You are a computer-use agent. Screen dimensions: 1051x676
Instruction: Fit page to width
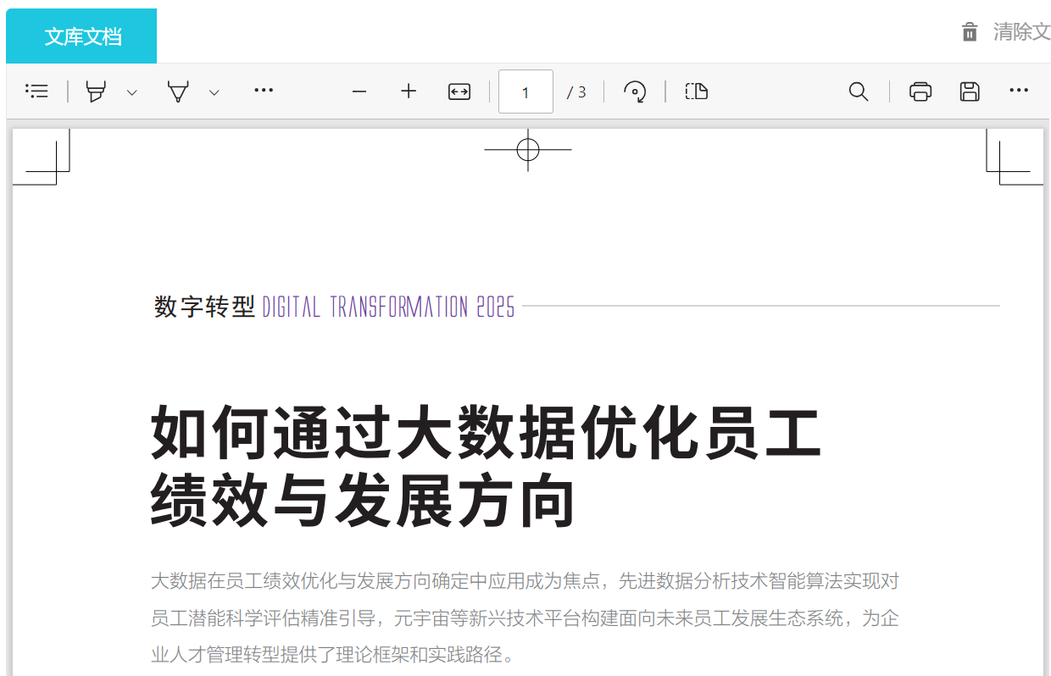[x=459, y=91]
